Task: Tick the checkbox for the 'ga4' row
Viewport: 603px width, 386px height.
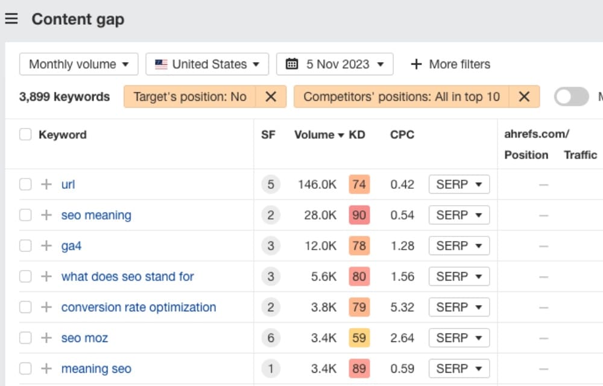Action: [25, 245]
